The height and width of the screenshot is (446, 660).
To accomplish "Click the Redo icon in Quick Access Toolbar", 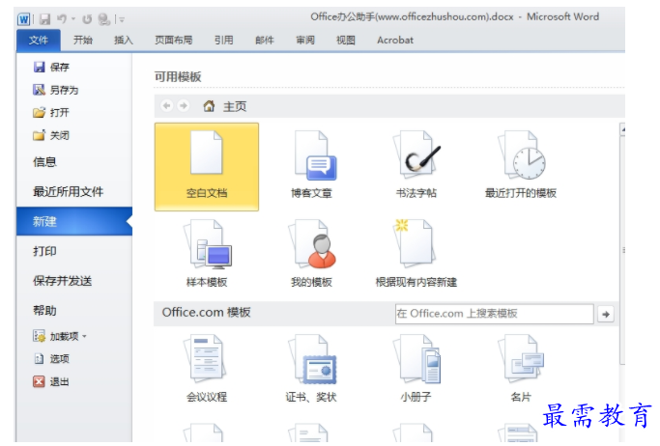I will [87, 19].
